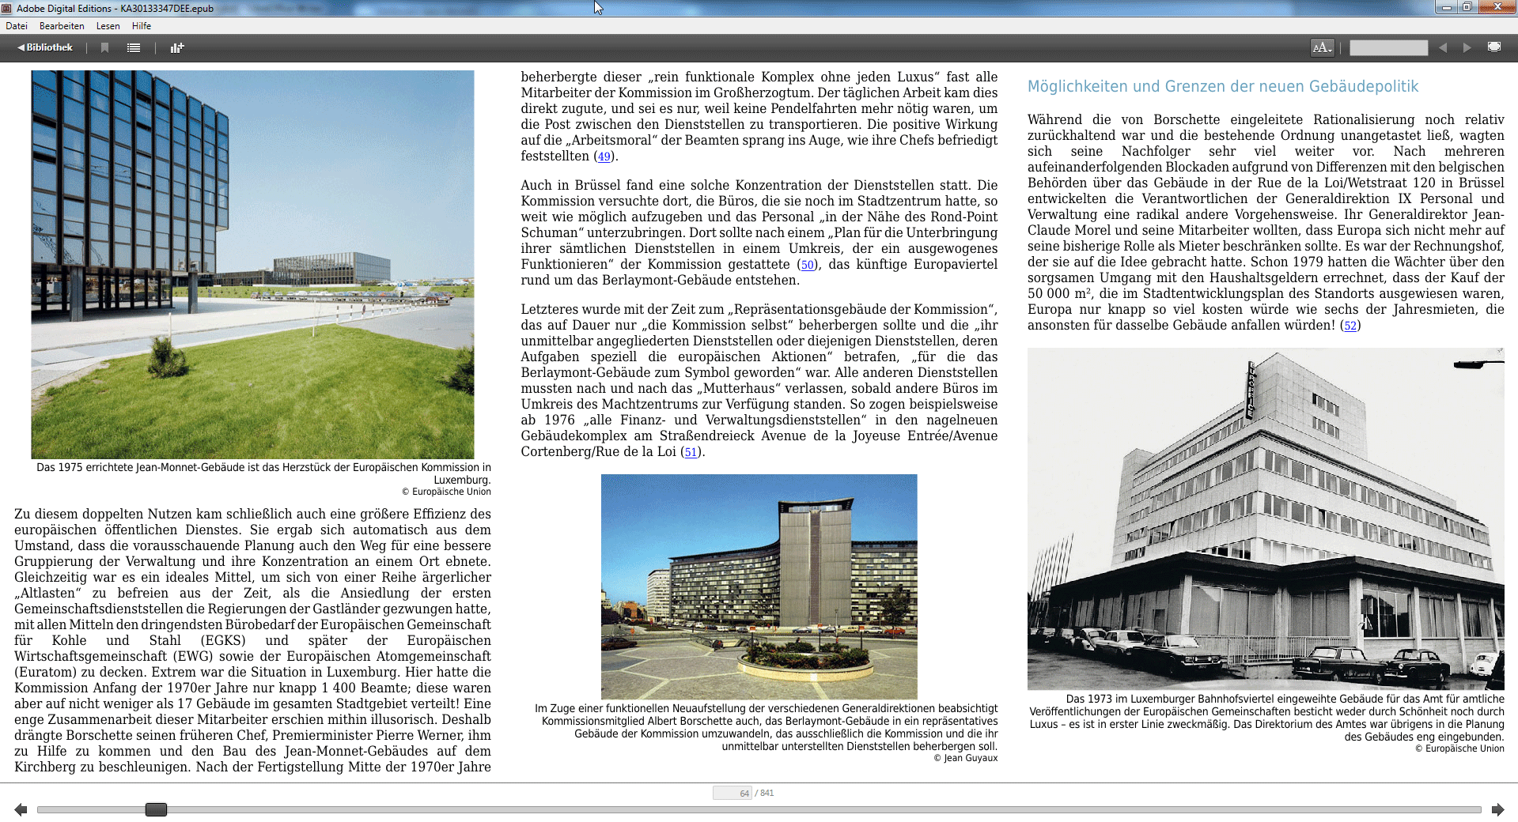Screen dimensions: 1518x822
Task: Find next search result arrow
Action: [1467, 47]
